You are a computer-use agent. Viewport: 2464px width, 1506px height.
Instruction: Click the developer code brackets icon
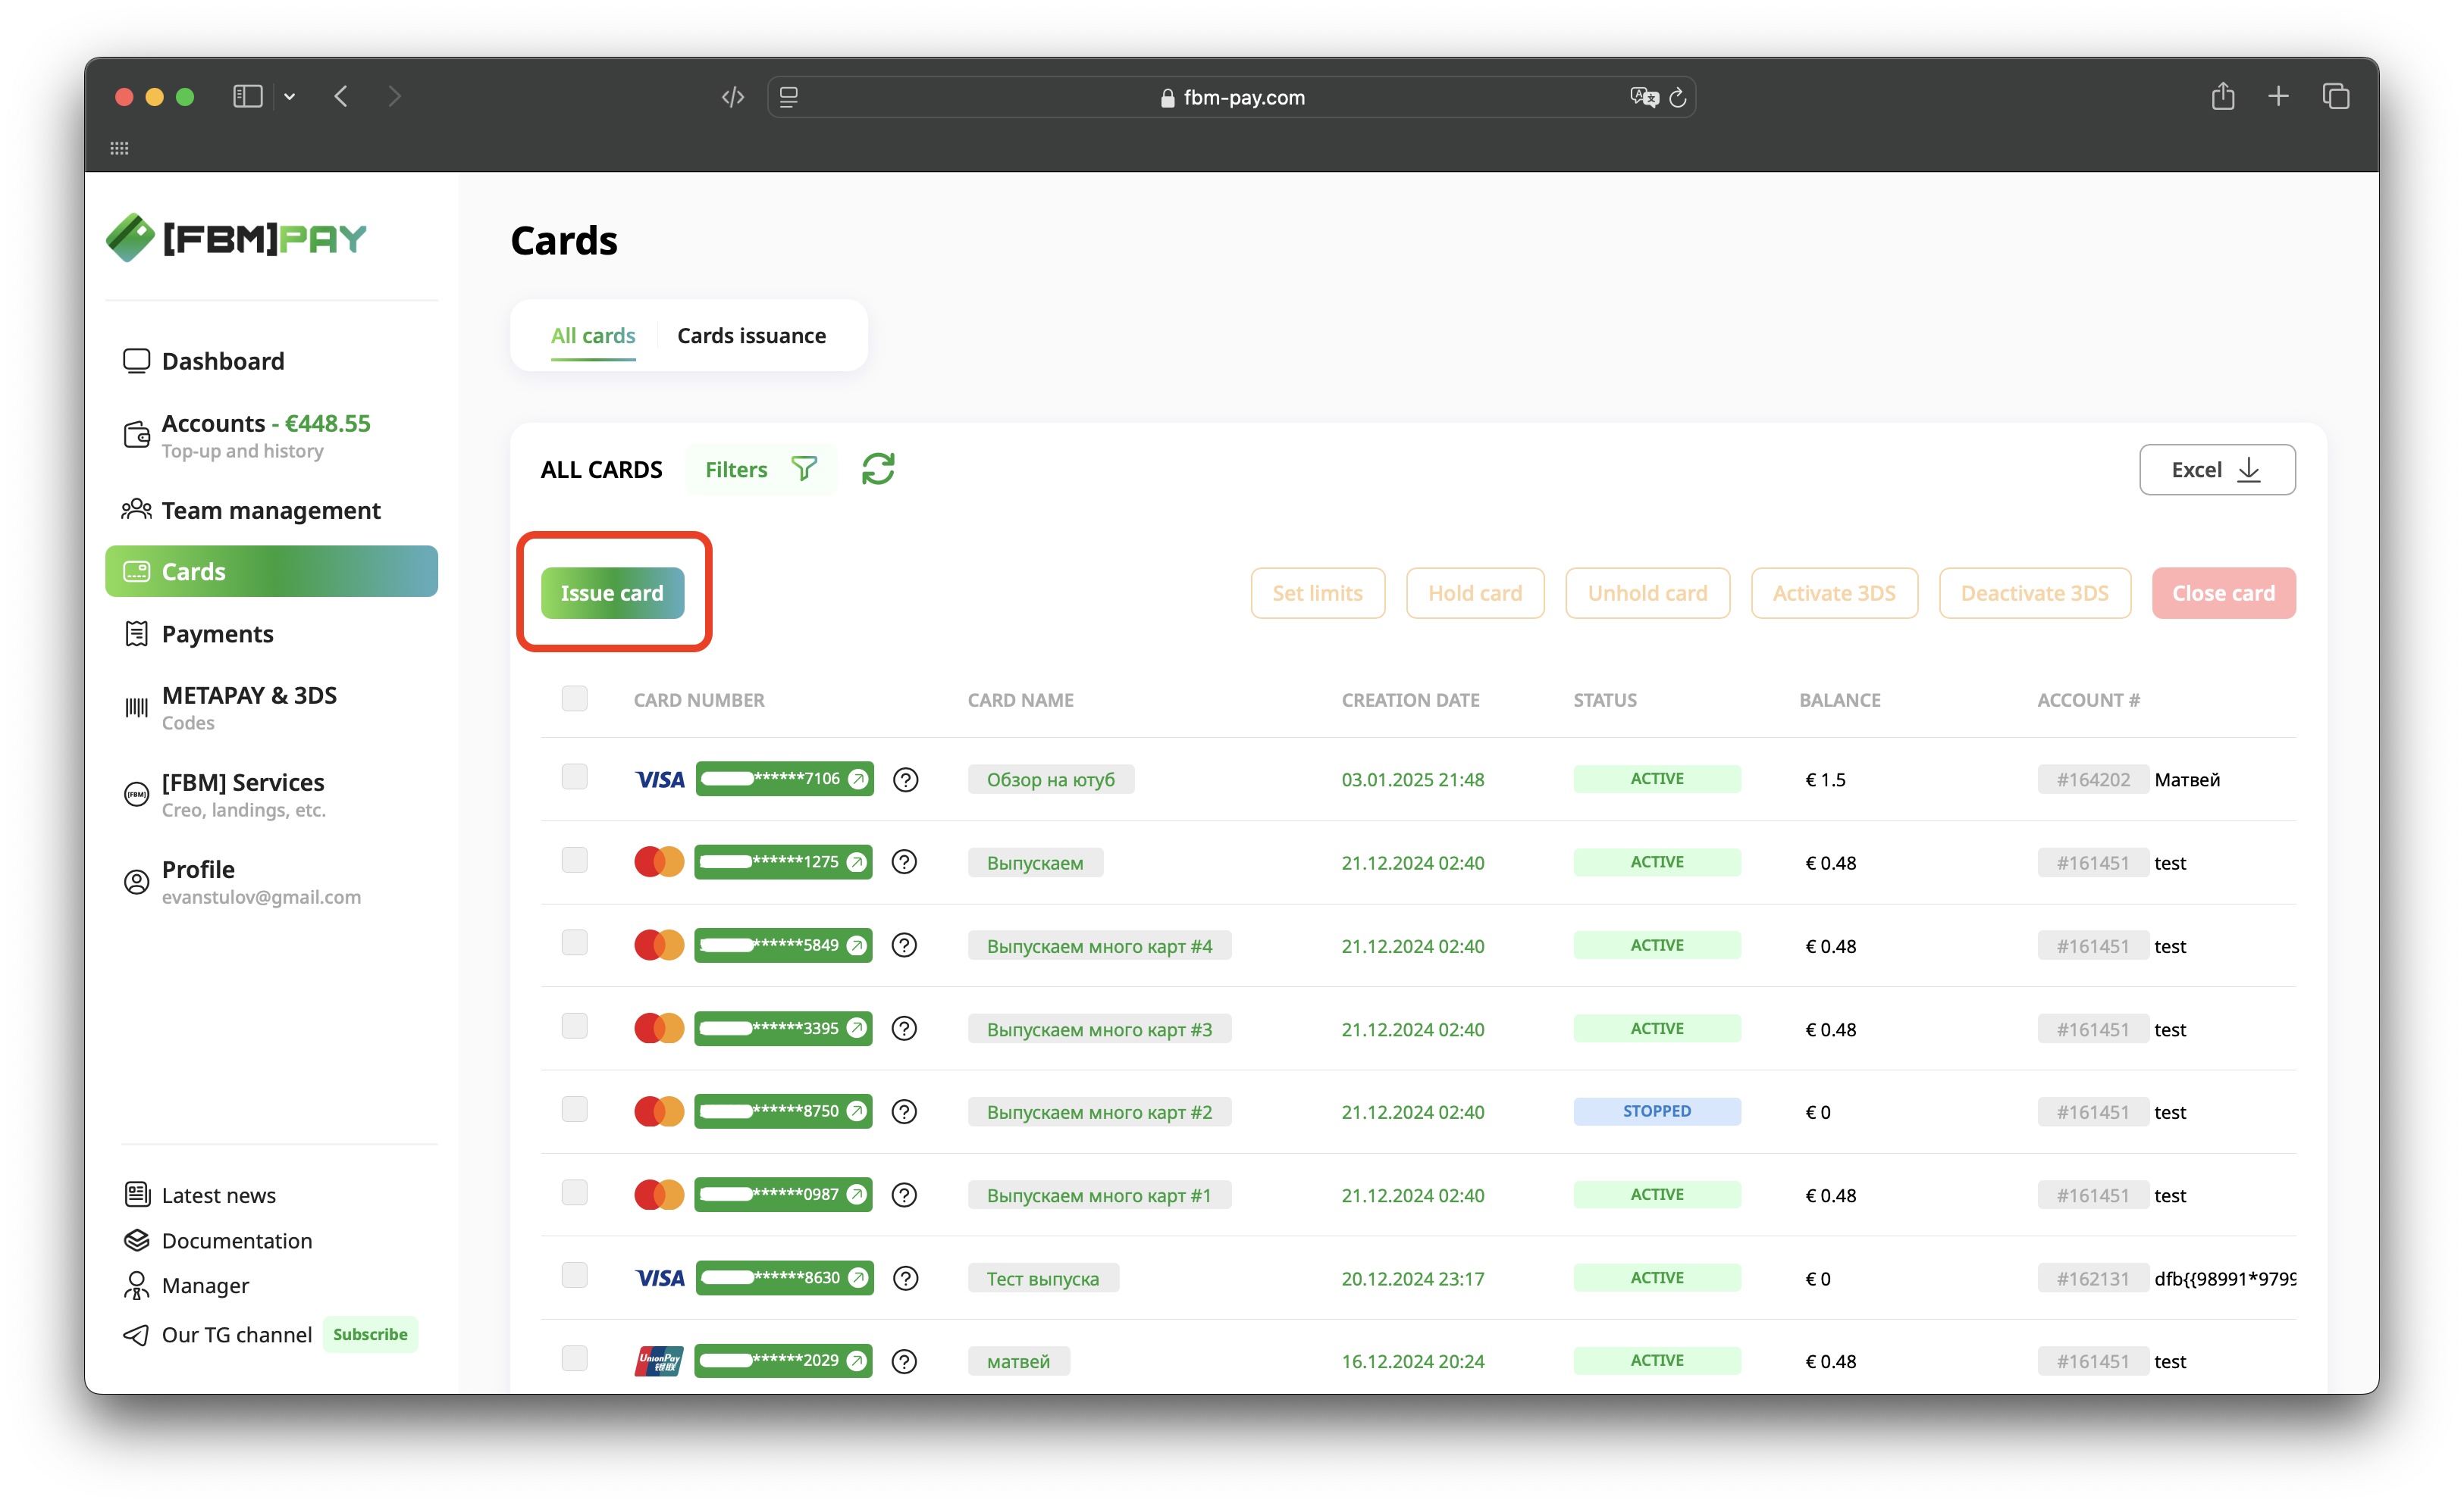click(x=733, y=97)
